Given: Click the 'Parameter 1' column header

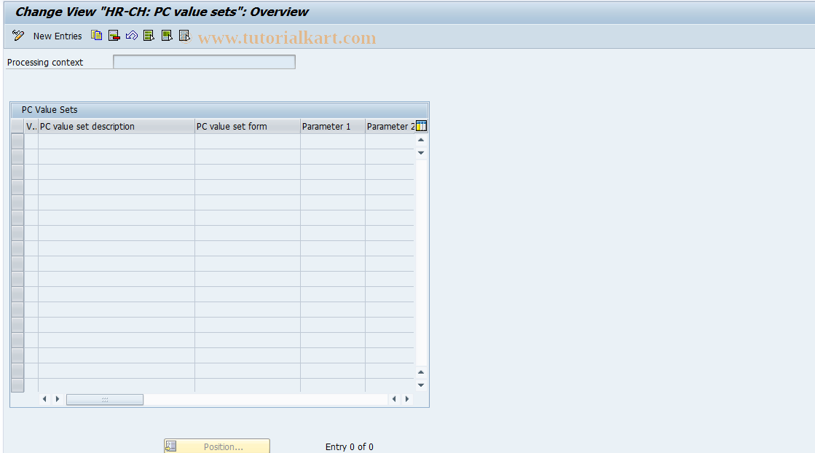Looking at the screenshot, I should pyautogui.click(x=333, y=126).
